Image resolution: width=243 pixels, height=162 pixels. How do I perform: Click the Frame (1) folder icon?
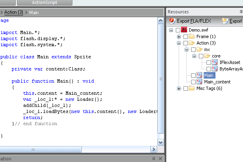(x=192, y=36)
